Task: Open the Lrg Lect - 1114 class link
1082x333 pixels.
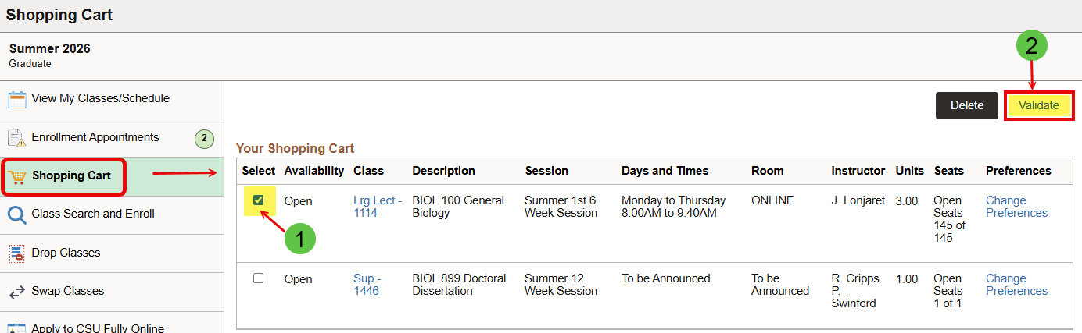Action: [378, 207]
